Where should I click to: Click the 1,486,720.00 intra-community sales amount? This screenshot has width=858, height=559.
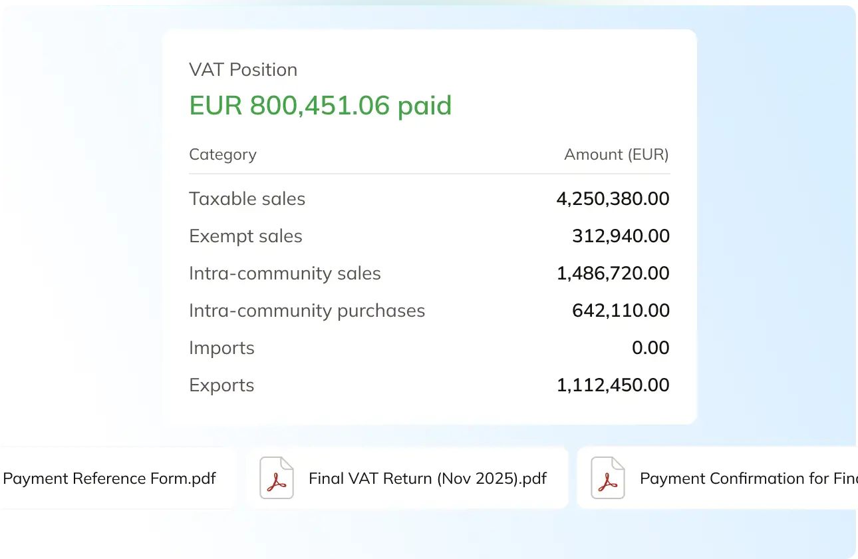[x=613, y=274]
